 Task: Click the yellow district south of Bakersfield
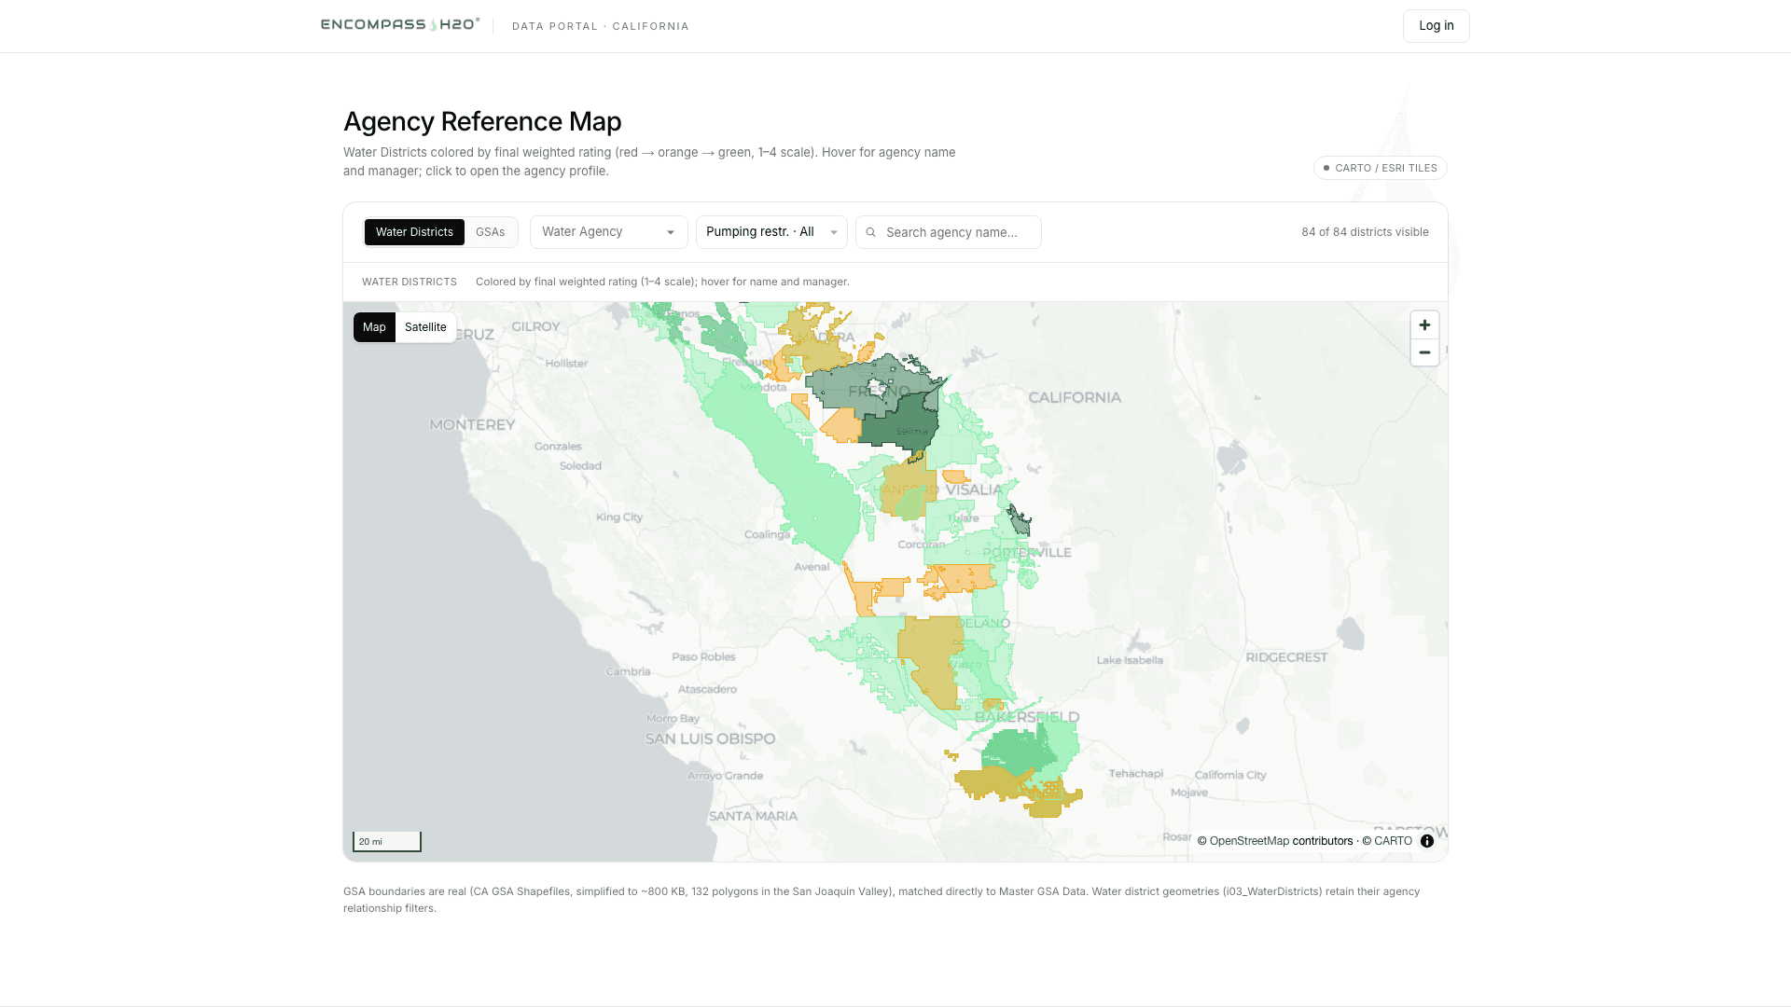(989, 783)
